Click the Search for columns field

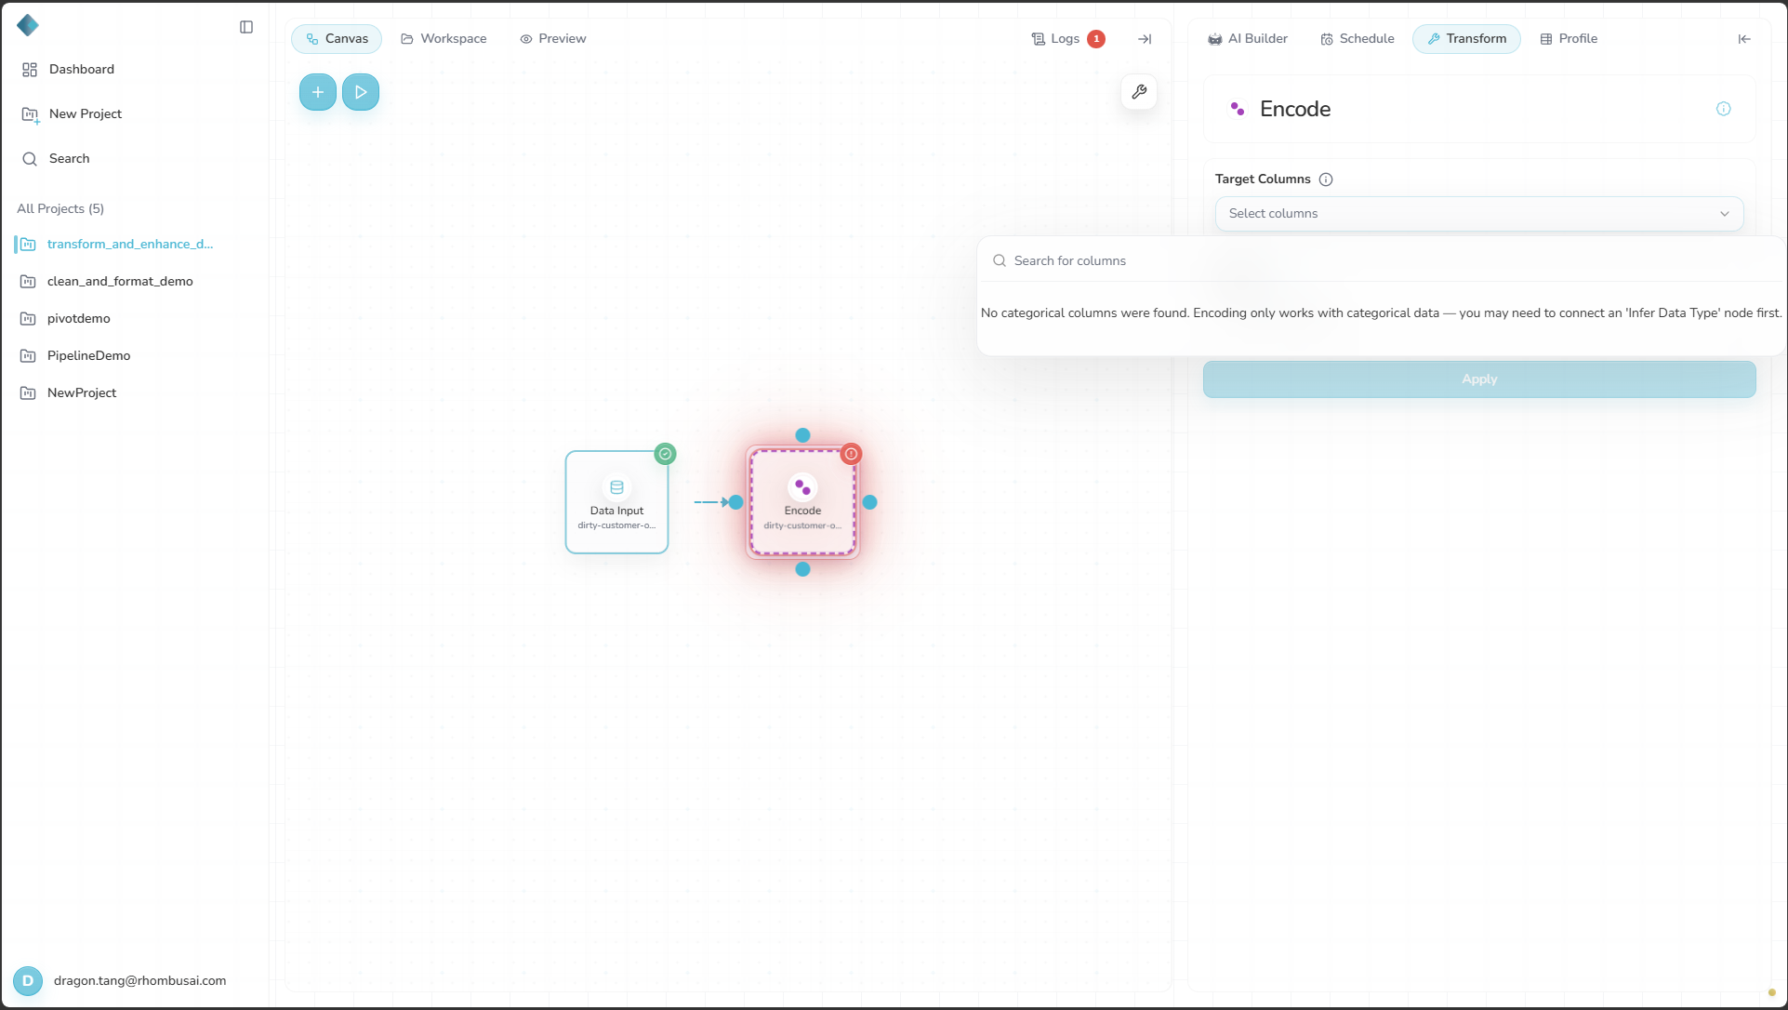click(x=1381, y=261)
